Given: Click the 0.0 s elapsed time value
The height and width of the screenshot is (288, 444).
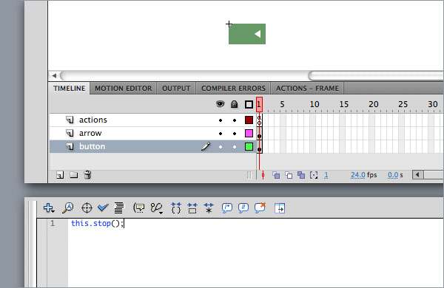Looking at the screenshot, I should point(393,175).
